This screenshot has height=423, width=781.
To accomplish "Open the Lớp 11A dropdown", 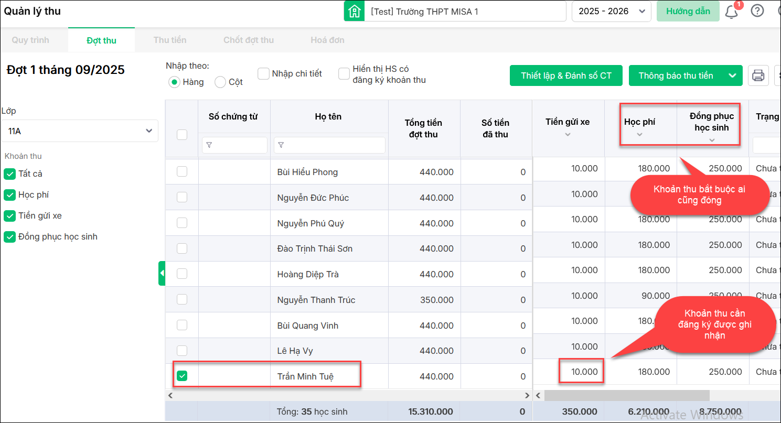I will coord(79,131).
